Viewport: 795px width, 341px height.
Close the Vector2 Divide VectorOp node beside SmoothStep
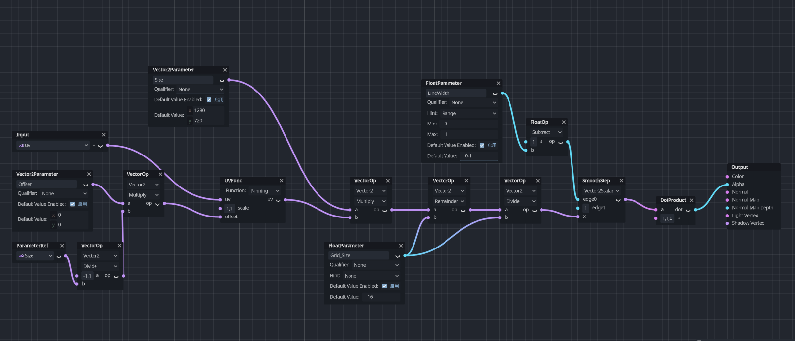pos(538,181)
